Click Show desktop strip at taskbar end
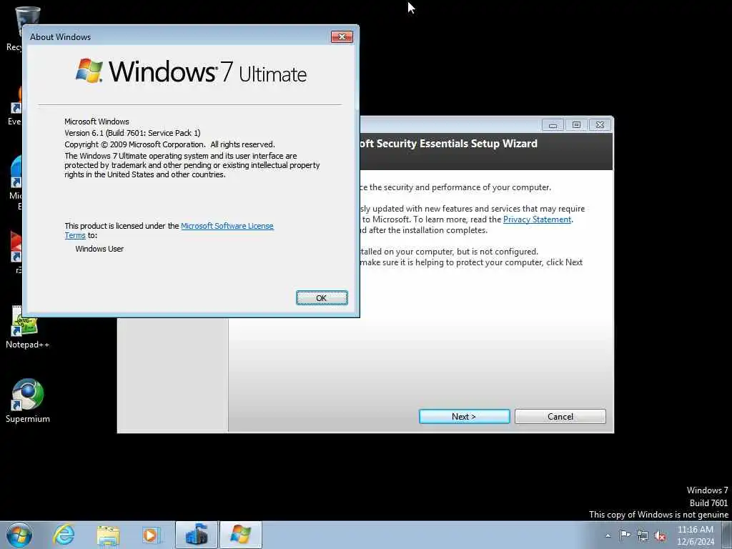The height and width of the screenshot is (549, 732). tap(727, 535)
